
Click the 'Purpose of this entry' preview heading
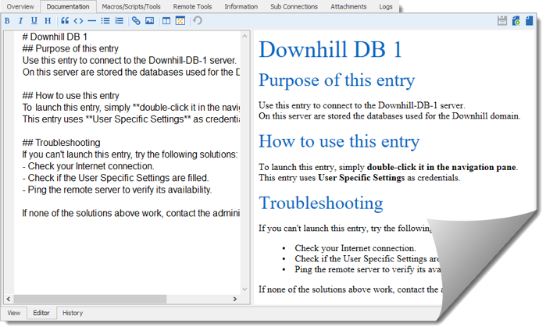pyautogui.click(x=337, y=80)
